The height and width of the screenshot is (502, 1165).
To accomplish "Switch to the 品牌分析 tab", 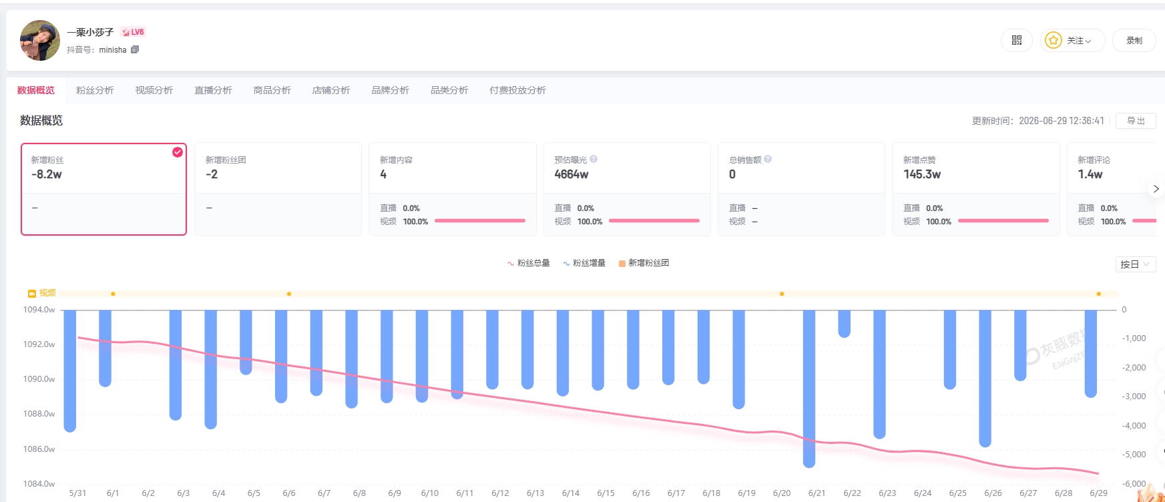I will (391, 90).
